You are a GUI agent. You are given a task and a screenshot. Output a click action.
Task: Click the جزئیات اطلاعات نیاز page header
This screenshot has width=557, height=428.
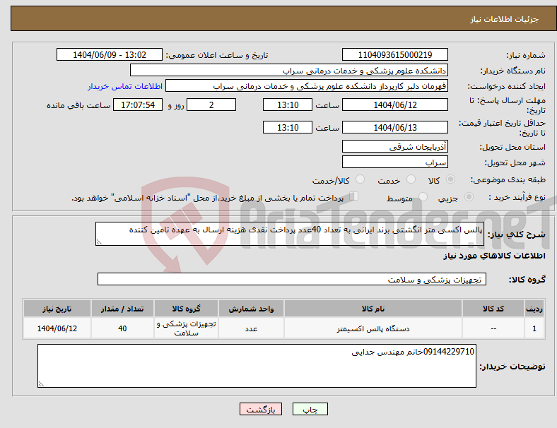504,19
